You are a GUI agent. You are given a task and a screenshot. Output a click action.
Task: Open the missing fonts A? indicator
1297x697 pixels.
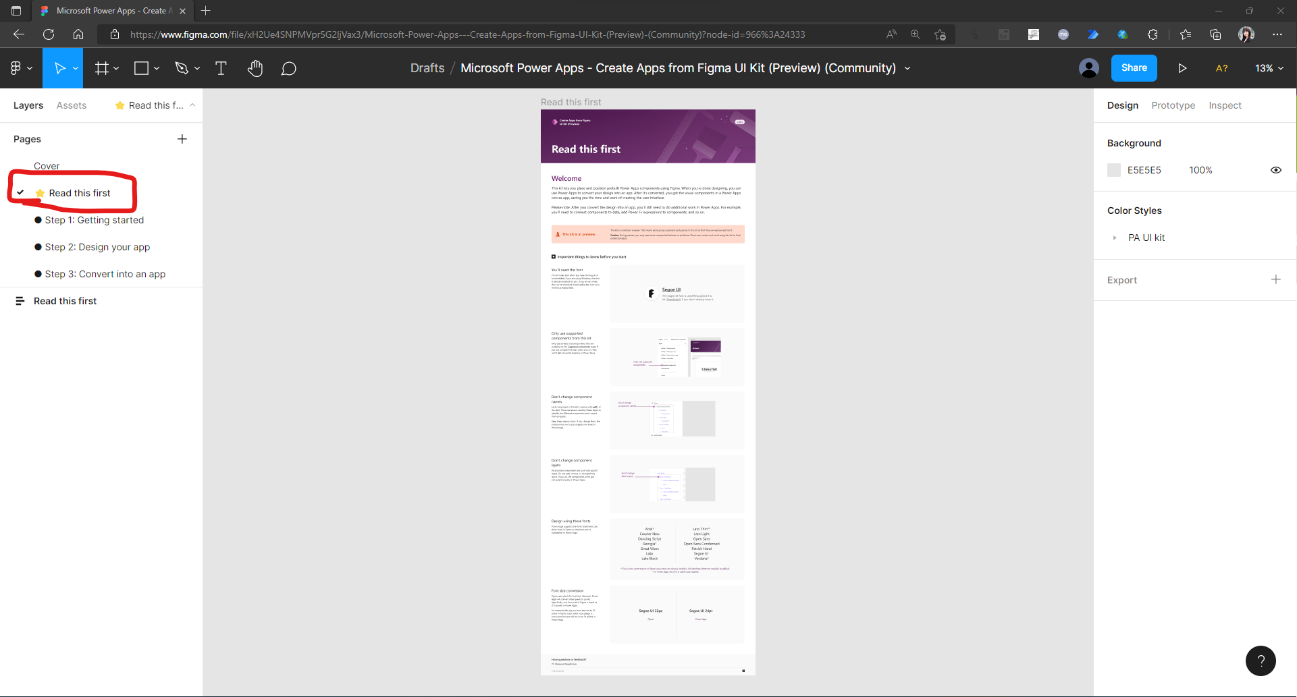[1222, 68]
